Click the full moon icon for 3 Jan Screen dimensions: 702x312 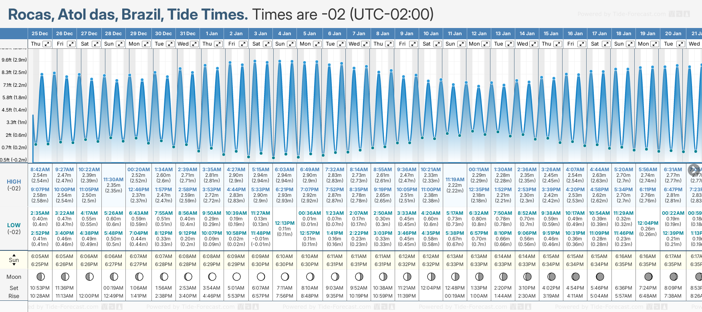[261, 277]
